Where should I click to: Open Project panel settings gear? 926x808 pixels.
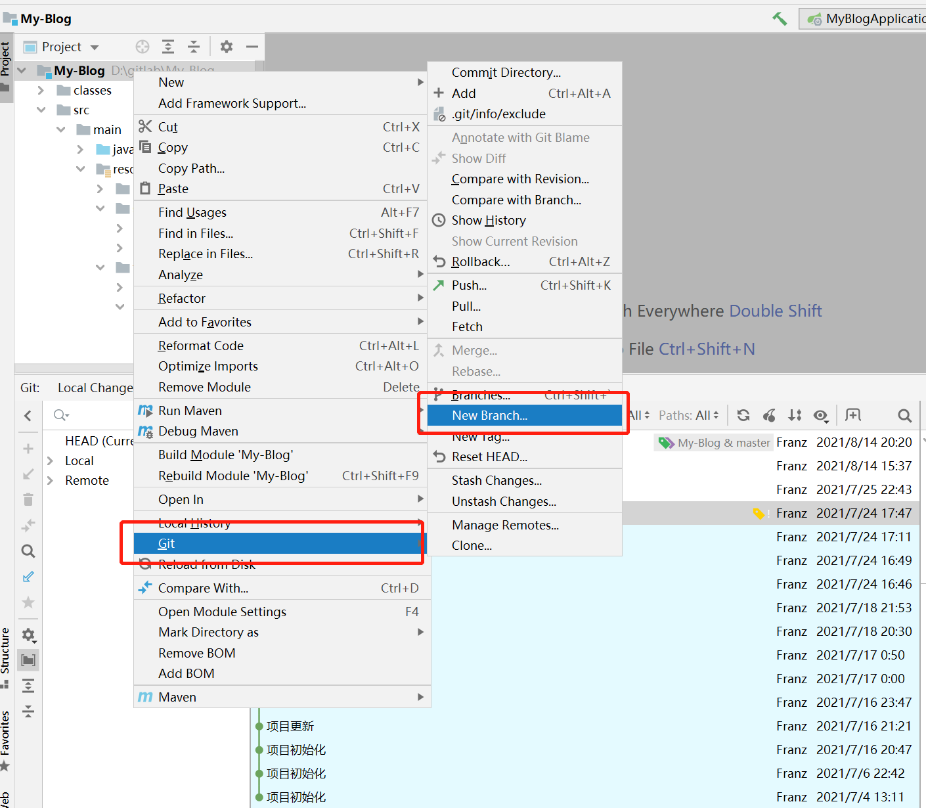[x=227, y=47]
